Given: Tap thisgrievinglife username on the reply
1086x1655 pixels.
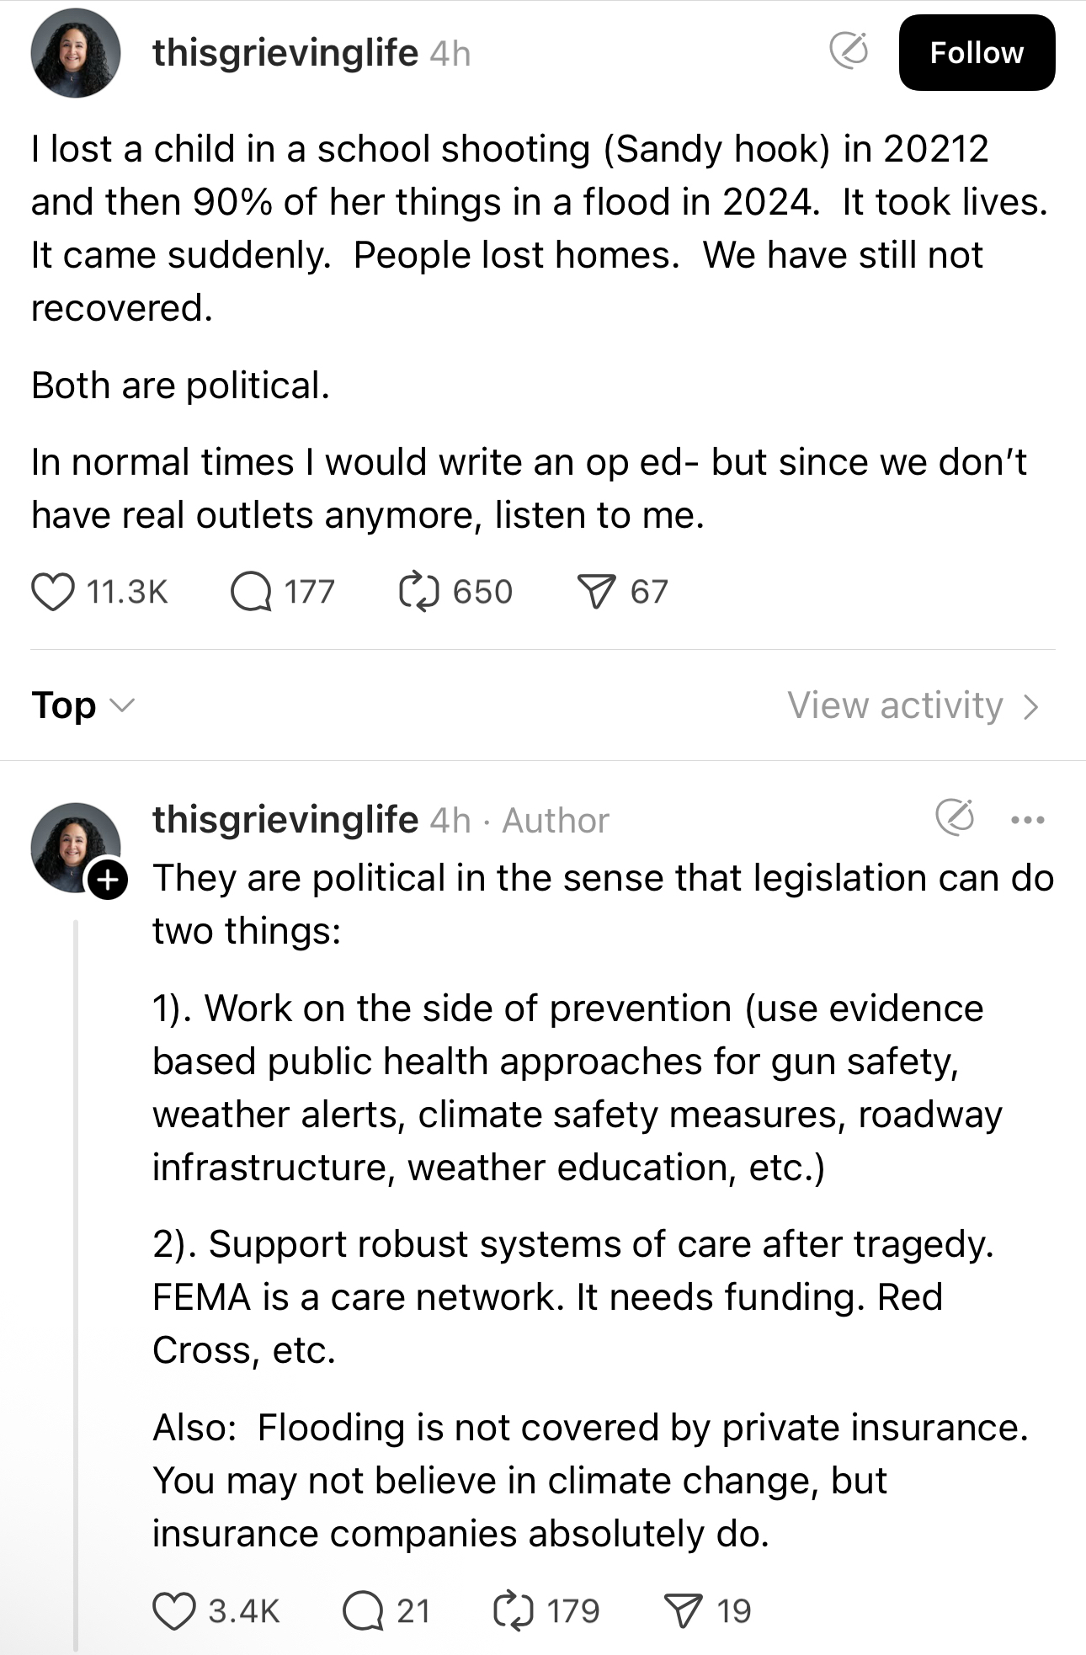Looking at the screenshot, I should 285,819.
